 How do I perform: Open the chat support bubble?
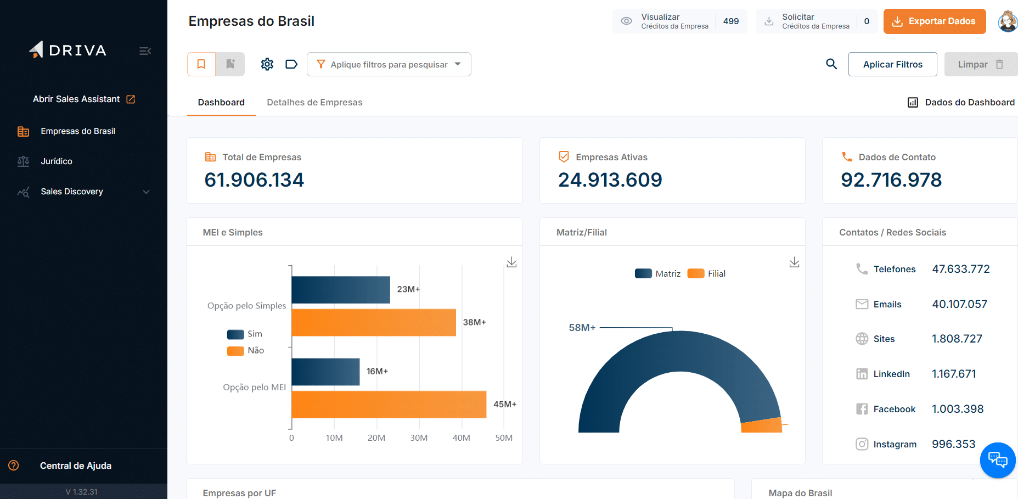998,460
